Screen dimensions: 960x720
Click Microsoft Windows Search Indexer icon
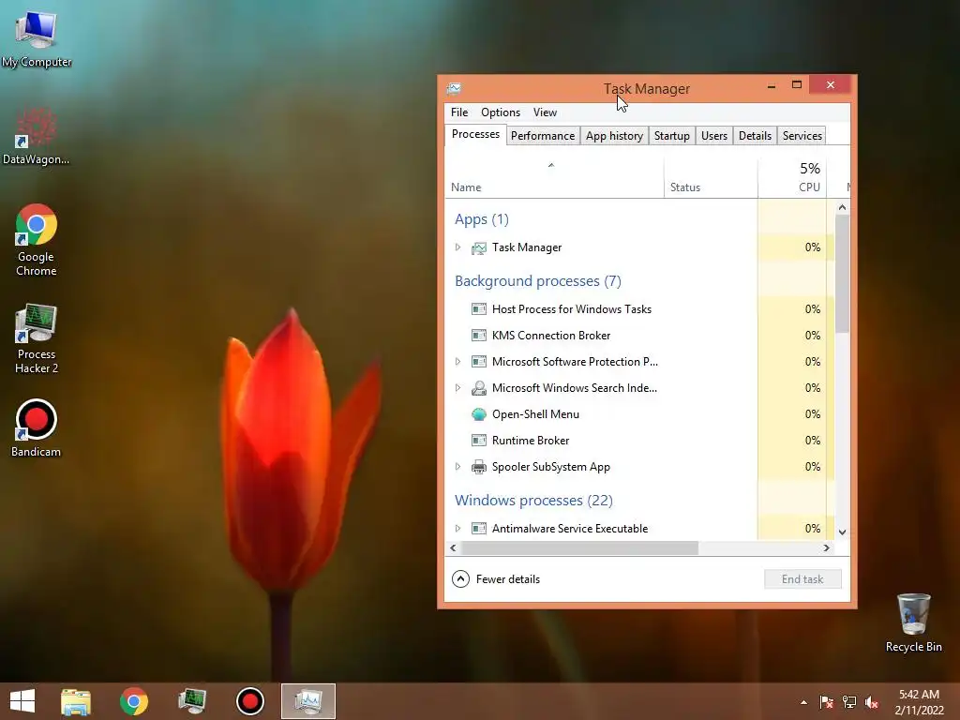point(479,387)
